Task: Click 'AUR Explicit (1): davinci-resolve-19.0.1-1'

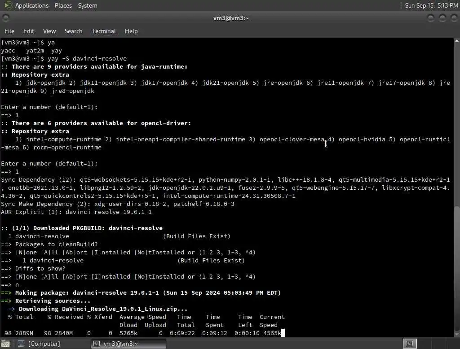Action: click(x=76, y=212)
